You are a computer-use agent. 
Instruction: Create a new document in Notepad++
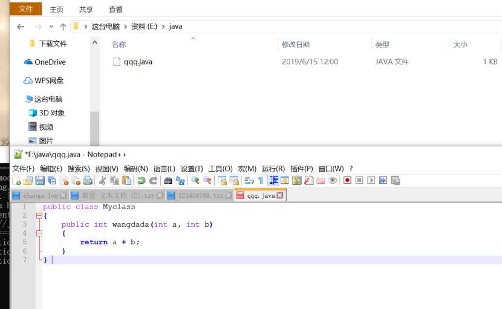[x=17, y=181]
